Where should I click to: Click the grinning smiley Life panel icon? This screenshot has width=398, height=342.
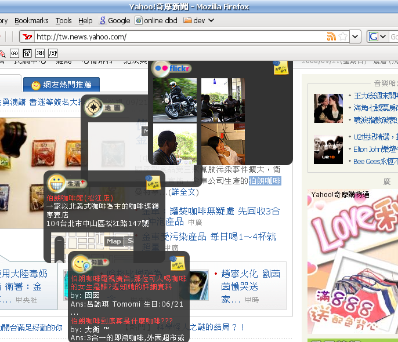57,183
